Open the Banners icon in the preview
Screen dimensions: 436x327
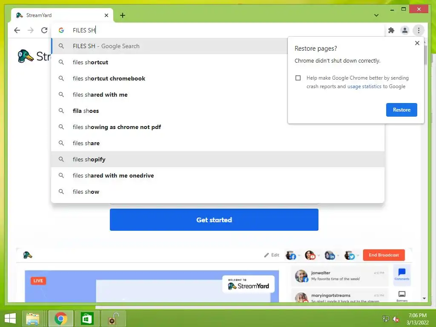pos(402,296)
